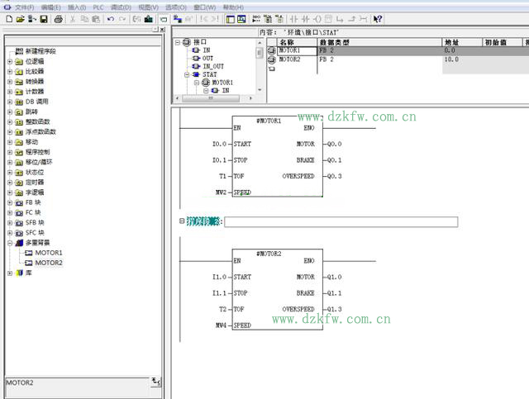Select the 计数器 counters folder icon
This screenshot has width=529, height=399.
click(19, 91)
